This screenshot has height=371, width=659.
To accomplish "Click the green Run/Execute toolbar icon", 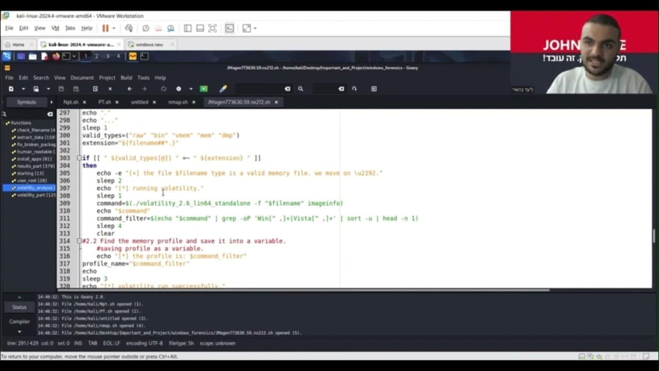I will pyautogui.click(x=204, y=89).
